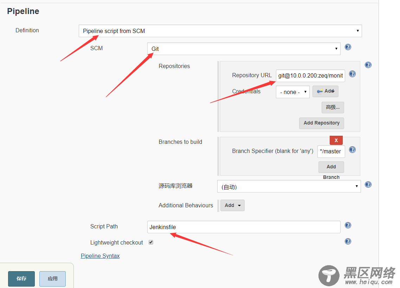
Task: Focus the Branch Specifier */master field
Action: point(331,152)
